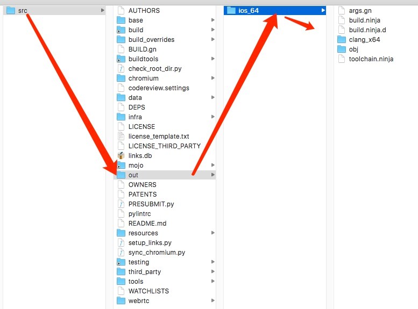Select the testing folder name
The height and width of the screenshot is (309, 418).
coord(139,262)
